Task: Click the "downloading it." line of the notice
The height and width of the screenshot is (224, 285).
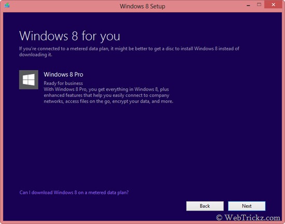Action: pos(36,54)
